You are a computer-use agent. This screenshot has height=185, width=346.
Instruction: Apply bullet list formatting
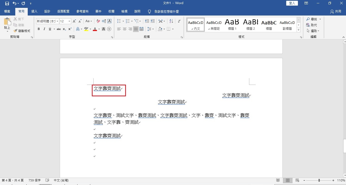[x=119, y=21]
